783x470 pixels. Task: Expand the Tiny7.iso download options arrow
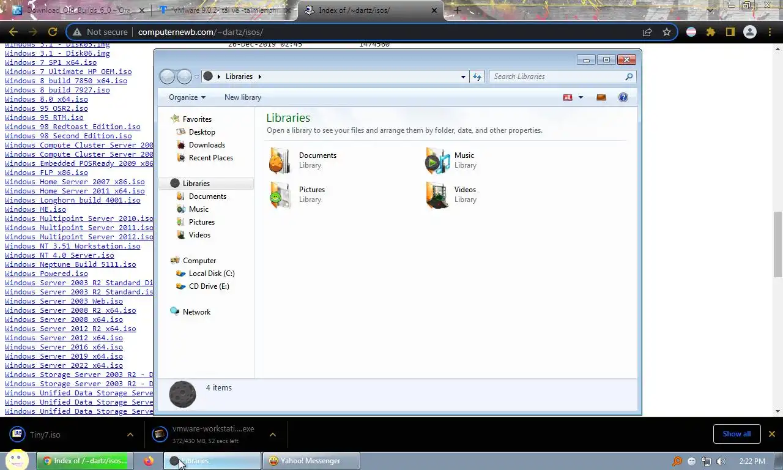pyautogui.click(x=130, y=435)
